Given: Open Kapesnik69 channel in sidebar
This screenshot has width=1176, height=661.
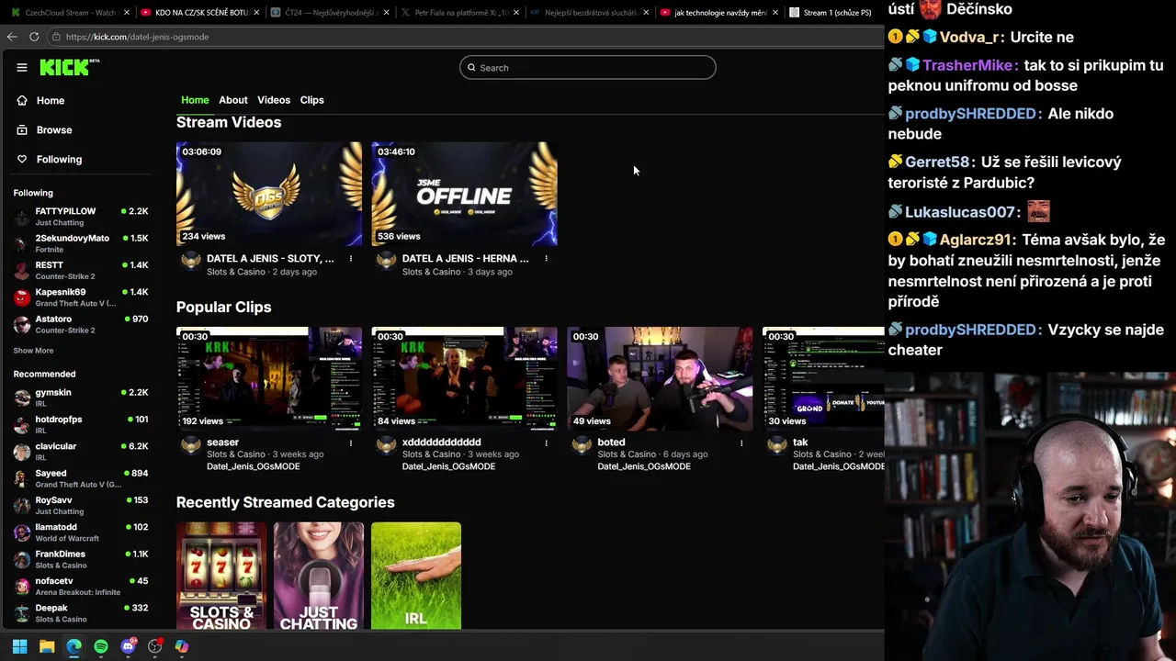Looking at the screenshot, I should click(x=81, y=297).
